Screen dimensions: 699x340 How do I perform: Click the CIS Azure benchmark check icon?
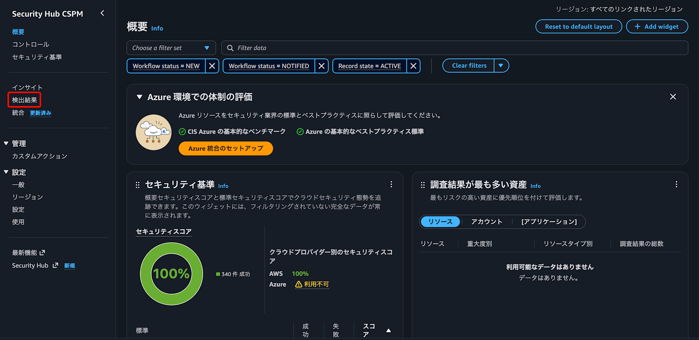click(182, 132)
